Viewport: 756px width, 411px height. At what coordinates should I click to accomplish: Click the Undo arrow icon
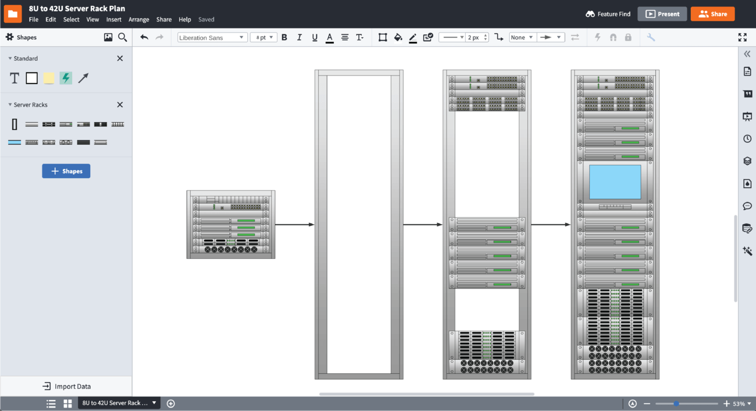[x=144, y=37]
